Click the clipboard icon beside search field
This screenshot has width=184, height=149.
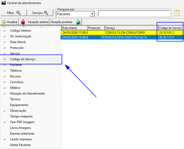177,13
